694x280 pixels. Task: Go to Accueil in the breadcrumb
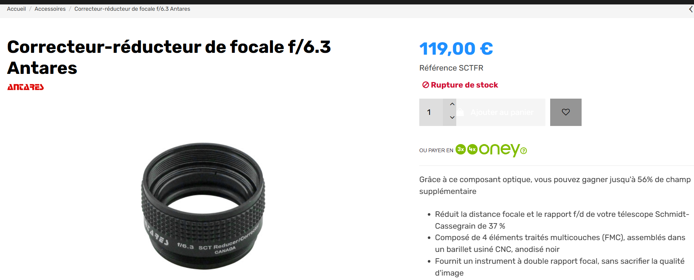16,9
